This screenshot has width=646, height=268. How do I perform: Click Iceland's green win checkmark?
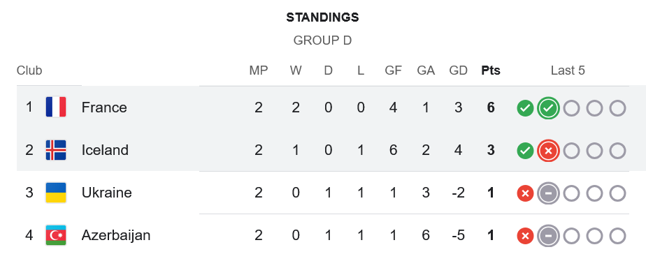coord(525,151)
